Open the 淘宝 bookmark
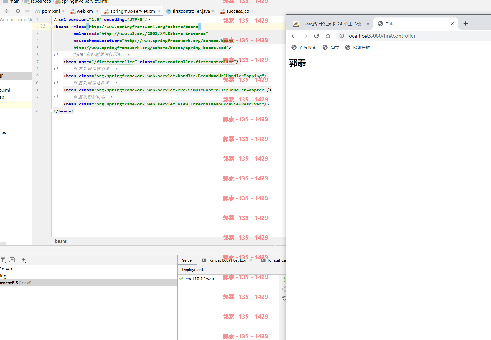 pos(331,47)
